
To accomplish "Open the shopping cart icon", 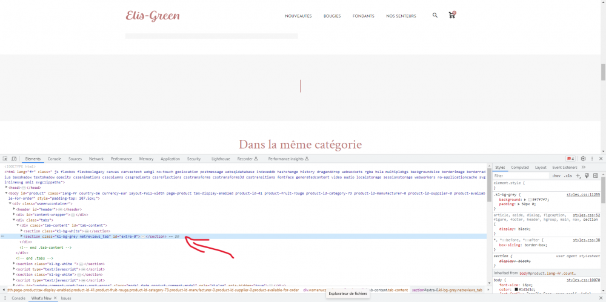I will (452, 15).
